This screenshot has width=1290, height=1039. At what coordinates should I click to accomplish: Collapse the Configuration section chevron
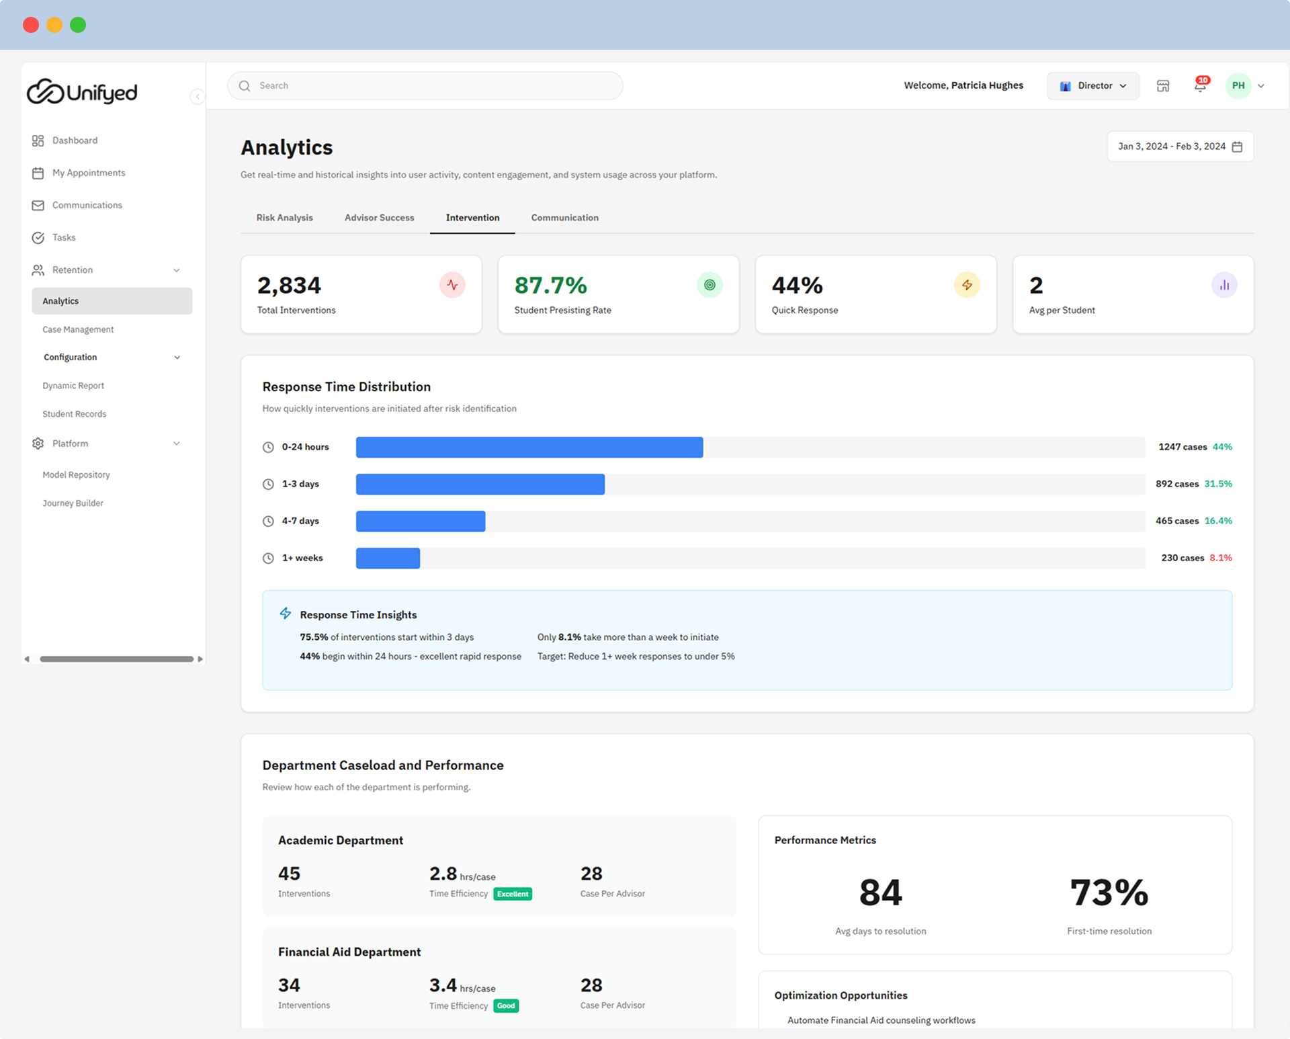177,358
